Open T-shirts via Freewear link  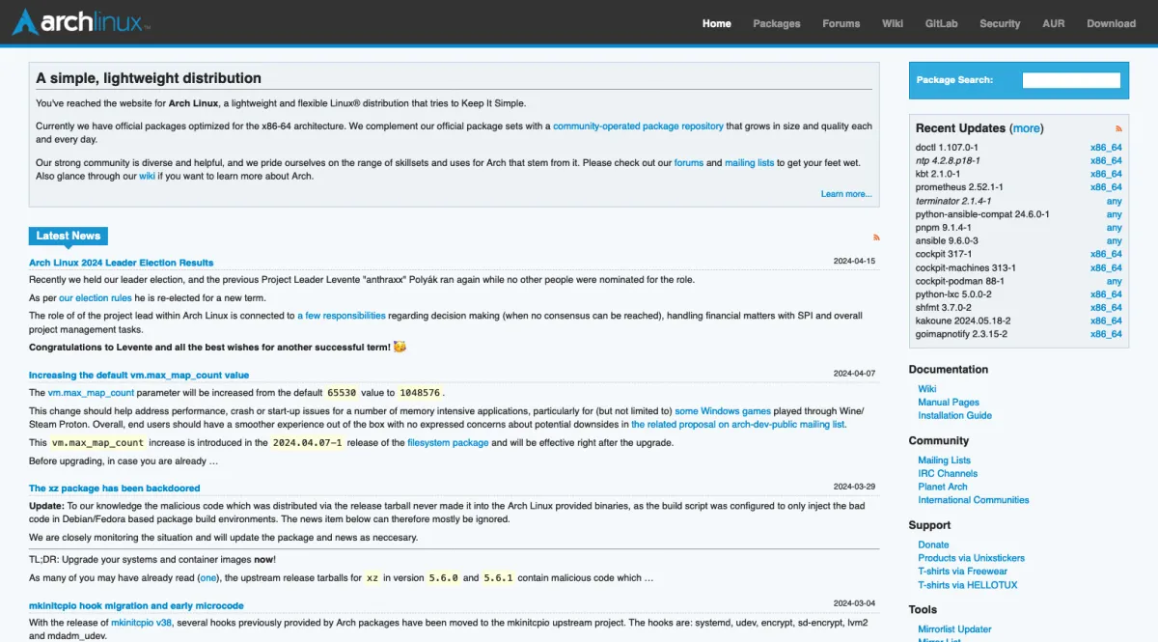[963, 572]
